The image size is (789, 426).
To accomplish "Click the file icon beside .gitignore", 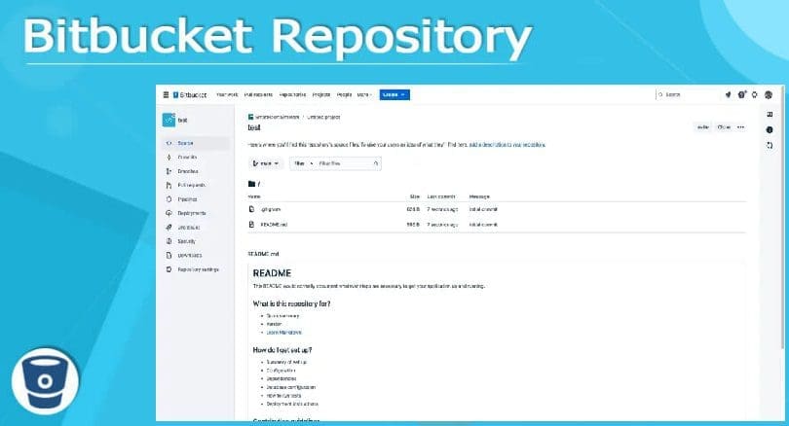I will pos(251,209).
